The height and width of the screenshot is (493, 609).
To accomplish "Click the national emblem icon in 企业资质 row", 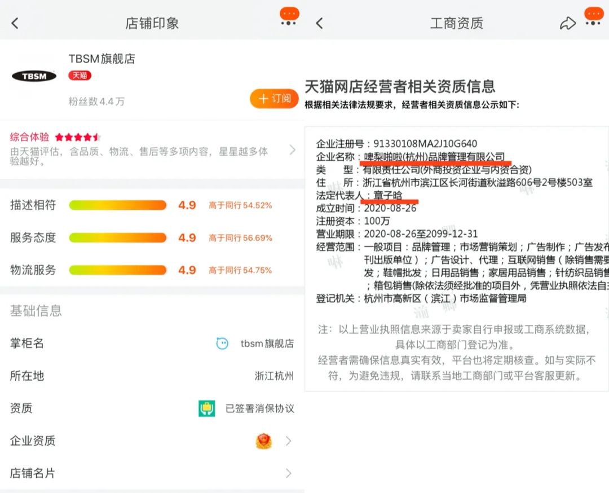I will point(263,441).
